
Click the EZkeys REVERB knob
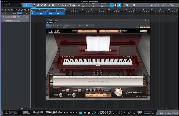pos(61,95)
